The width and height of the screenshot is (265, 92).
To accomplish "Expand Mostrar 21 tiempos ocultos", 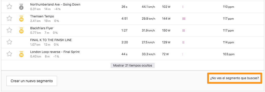I will [x=132, y=66].
